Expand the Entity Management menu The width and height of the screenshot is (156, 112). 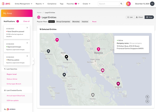tap(24, 4)
